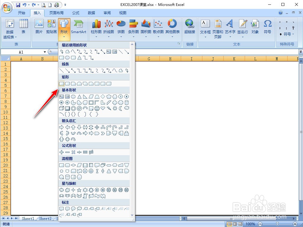Go to the 审阅 tab
Image resolution: width=303 pixels, height=227 pixels.
click(107, 13)
